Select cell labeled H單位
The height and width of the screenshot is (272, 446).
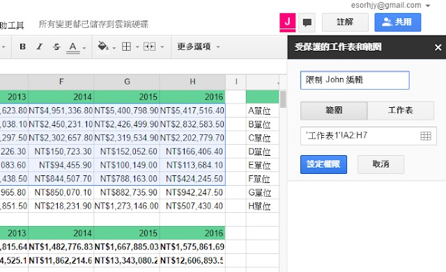point(262,206)
